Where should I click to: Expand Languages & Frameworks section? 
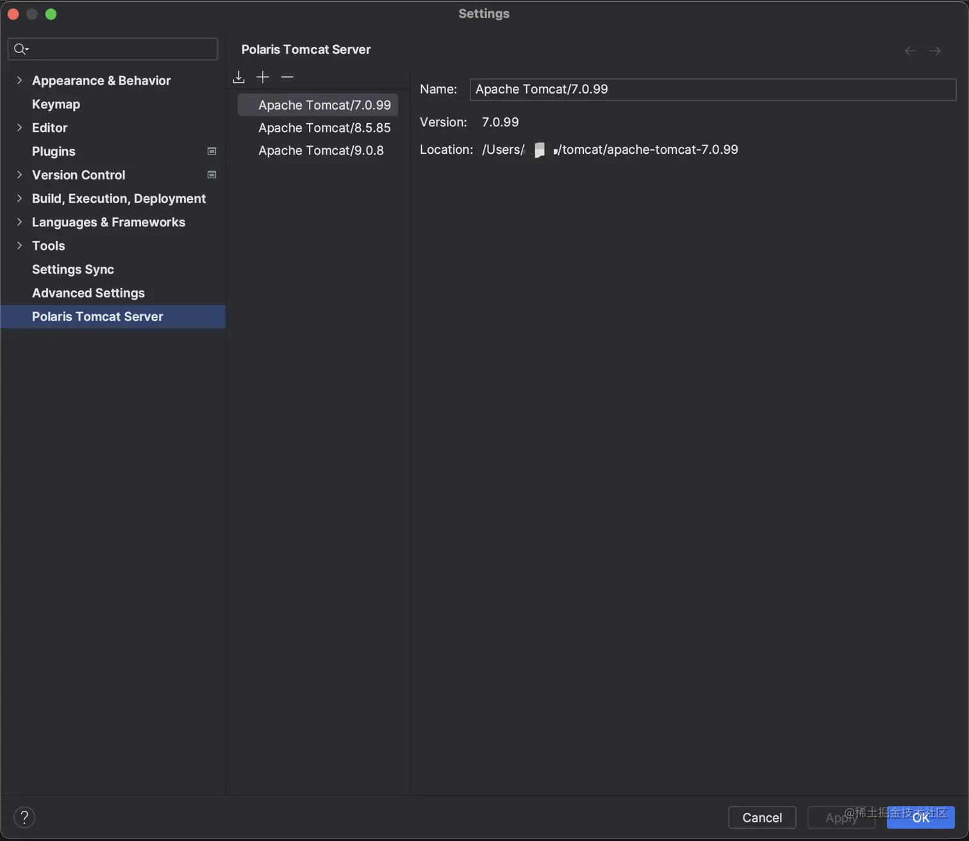19,222
